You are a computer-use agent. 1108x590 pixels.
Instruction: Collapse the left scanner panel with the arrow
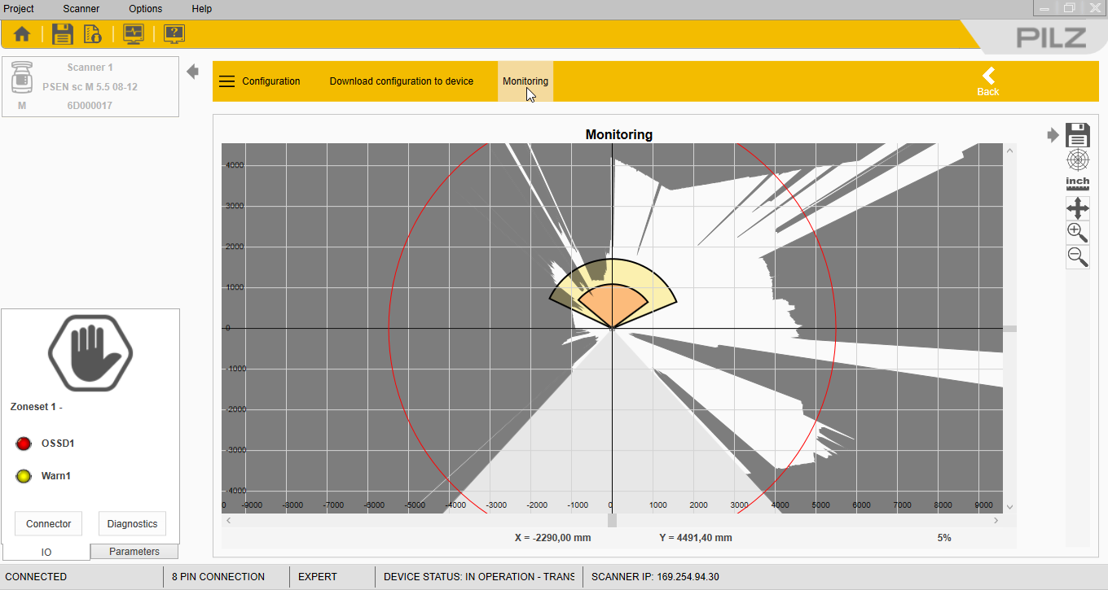tap(193, 72)
